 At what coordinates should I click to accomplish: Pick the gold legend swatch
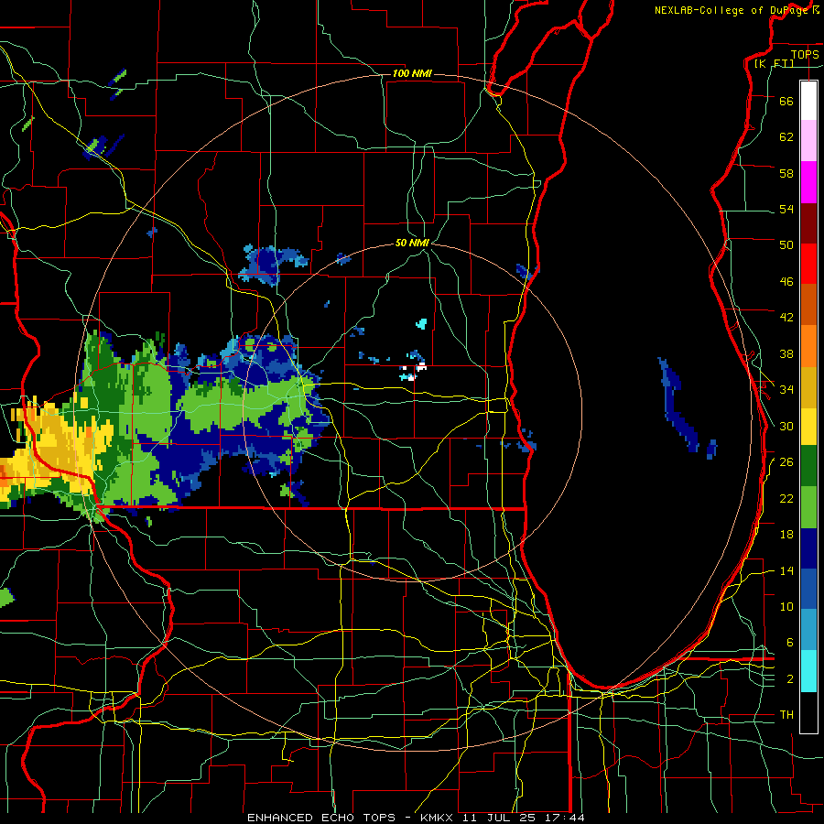(x=808, y=387)
